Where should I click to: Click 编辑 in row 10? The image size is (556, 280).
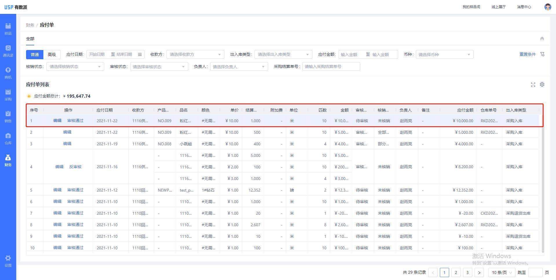pos(57,248)
